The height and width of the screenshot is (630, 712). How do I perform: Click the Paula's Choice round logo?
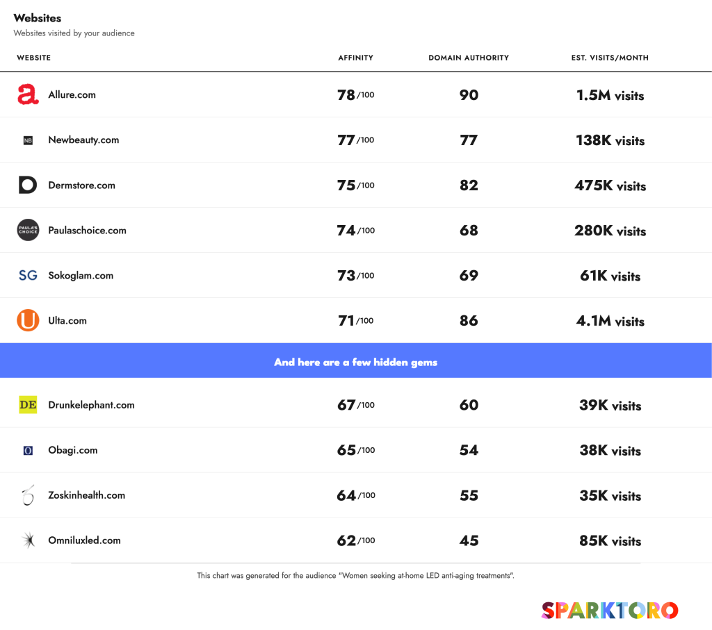coord(28,230)
